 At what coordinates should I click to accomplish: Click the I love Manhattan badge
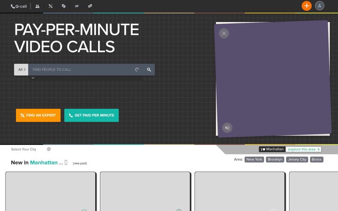(272, 149)
